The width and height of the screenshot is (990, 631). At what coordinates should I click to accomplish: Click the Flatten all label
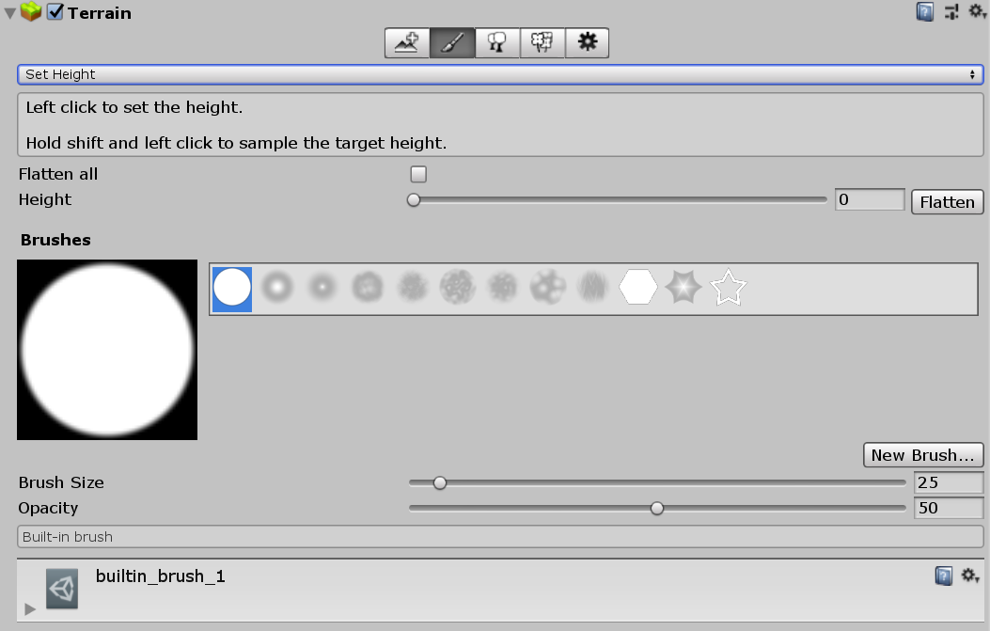pyautogui.click(x=58, y=174)
